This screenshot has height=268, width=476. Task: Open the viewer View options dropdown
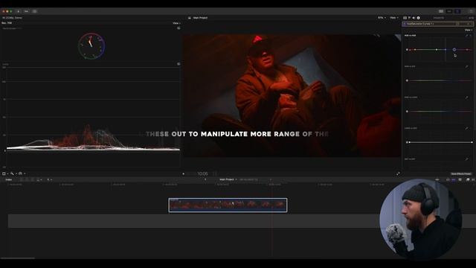click(393, 18)
